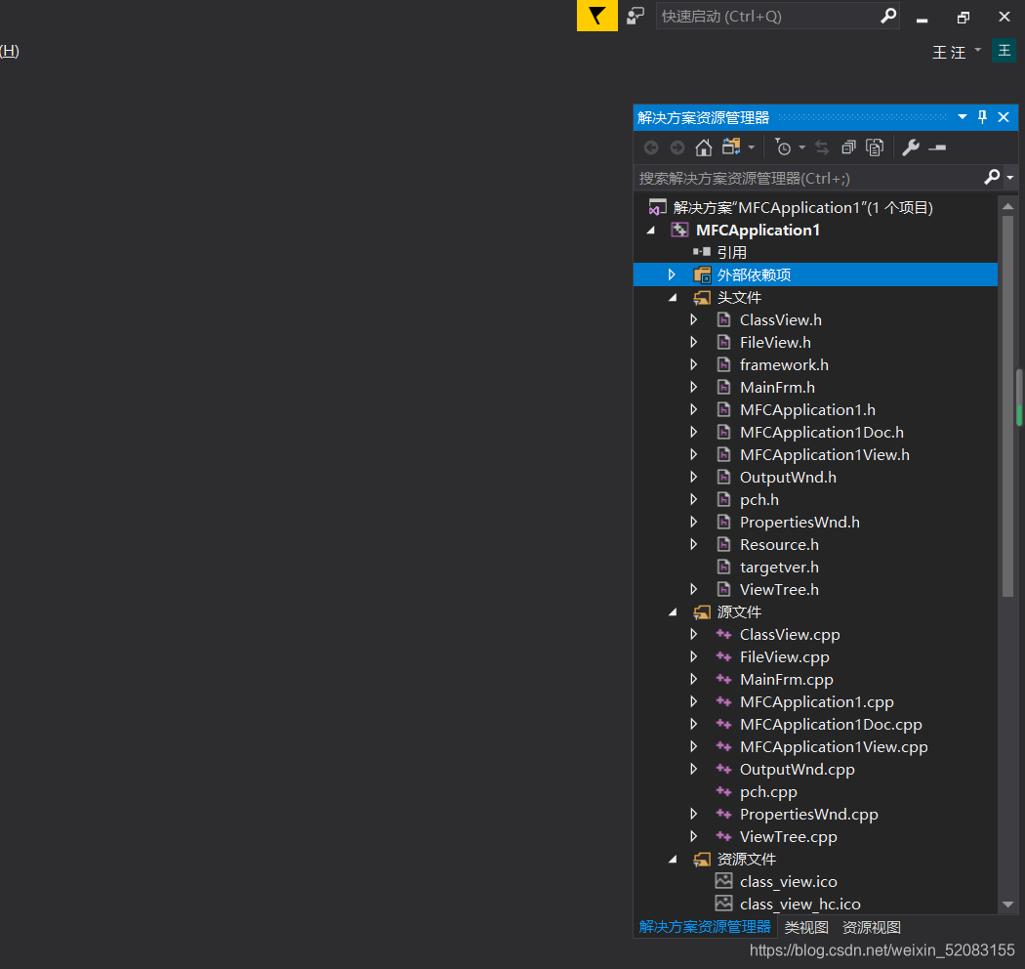Expand the 外部依赖项 folder
The width and height of the screenshot is (1025, 969).
tap(672, 274)
